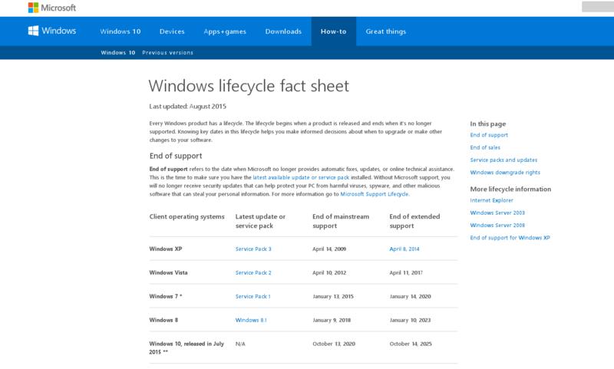
Task: Click the January 10, 2023 cell
Action: [410, 320]
